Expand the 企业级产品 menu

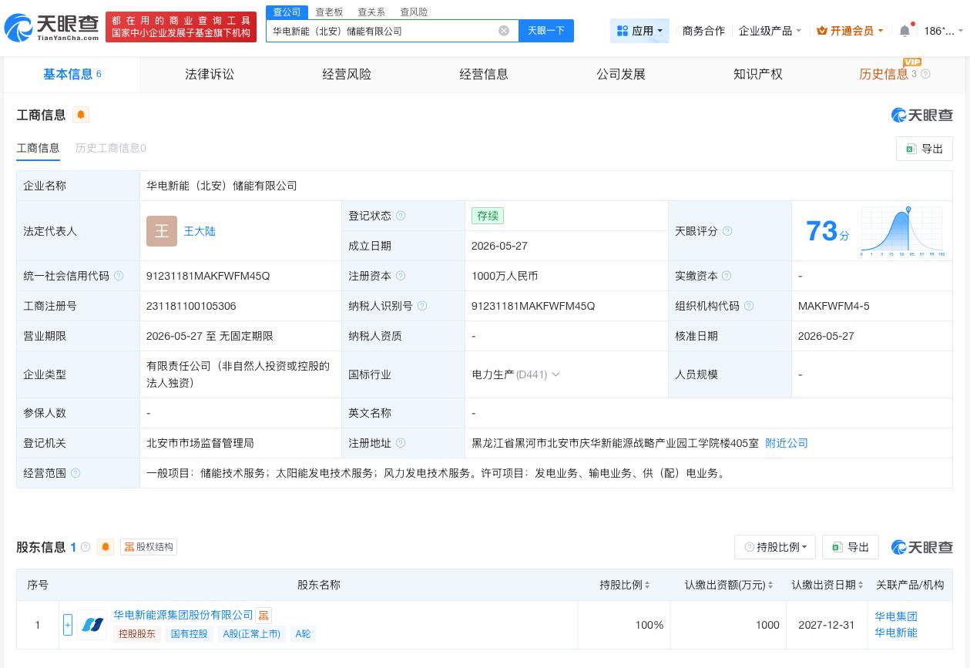coord(770,31)
